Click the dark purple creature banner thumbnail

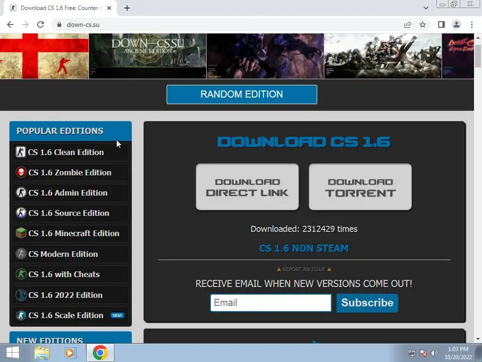pyautogui.click(x=265, y=56)
